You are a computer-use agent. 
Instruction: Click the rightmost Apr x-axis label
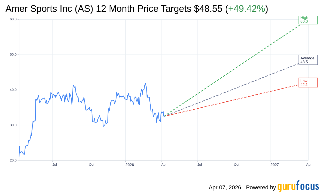coord(309,165)
